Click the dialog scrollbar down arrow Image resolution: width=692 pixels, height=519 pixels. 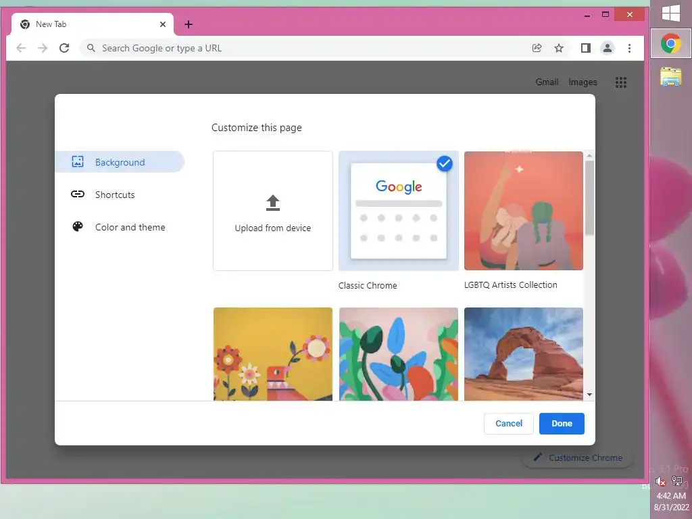pyautogui.click(x=589, y=395)
